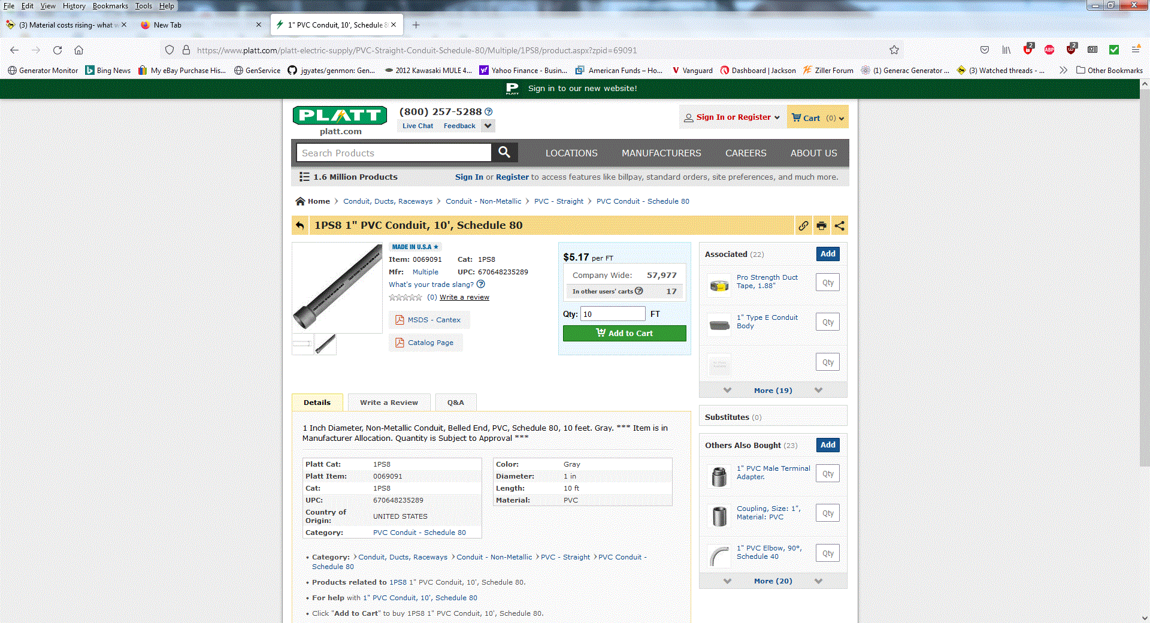Click the site security padlock icon
The width and height of the screenshot is (1150, 623).
(186, 50)
